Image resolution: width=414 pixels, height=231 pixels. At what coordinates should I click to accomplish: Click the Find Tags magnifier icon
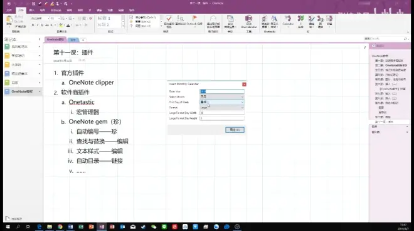point(180,18)
